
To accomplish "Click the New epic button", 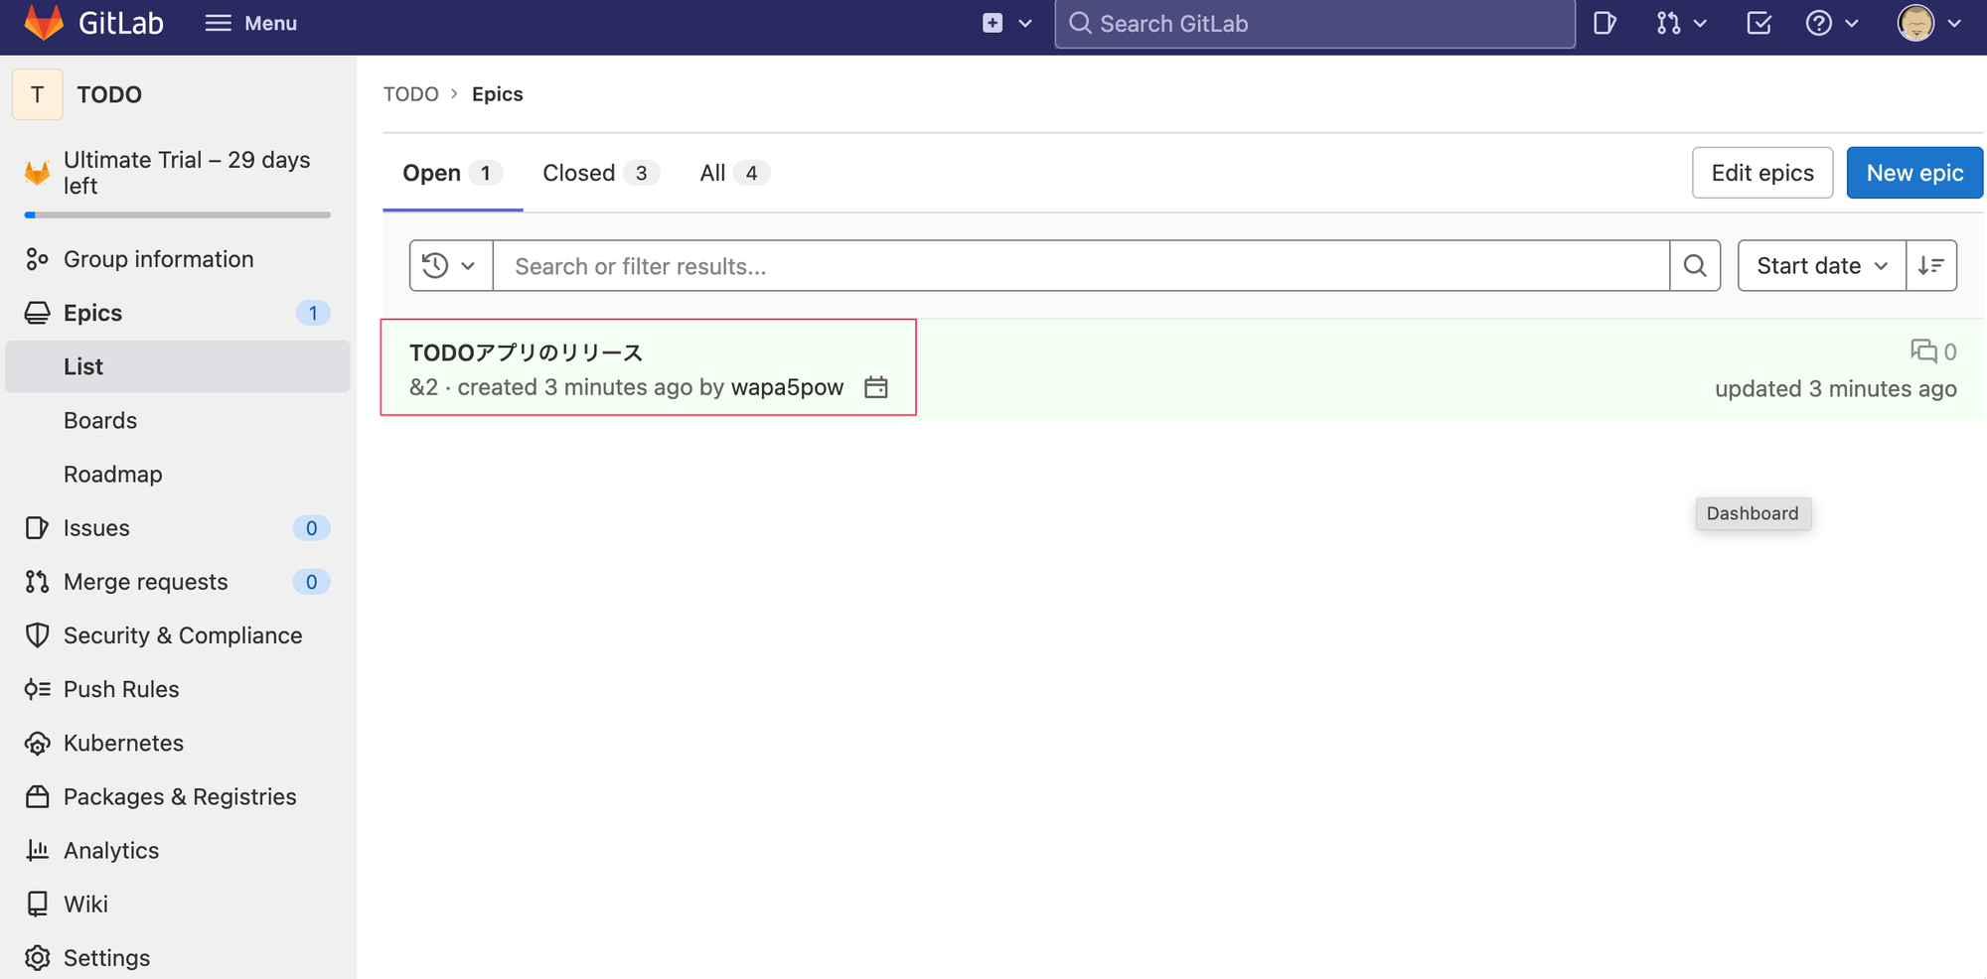I will (x=1913, y=173).
